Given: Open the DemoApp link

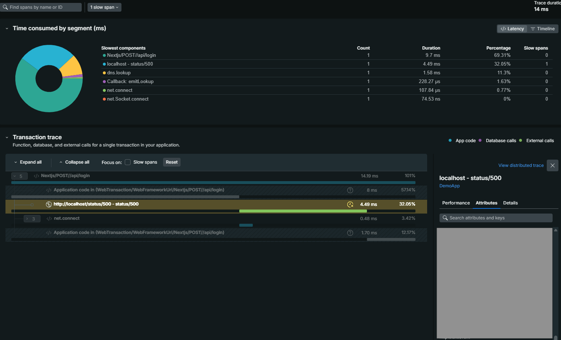Looking at the screenshot, I should pos(449,186).
